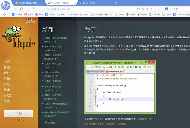The width and height of the screenshot is (190, 128).
Task: Click the browser back arrow button
Action: tap(15, 9)
